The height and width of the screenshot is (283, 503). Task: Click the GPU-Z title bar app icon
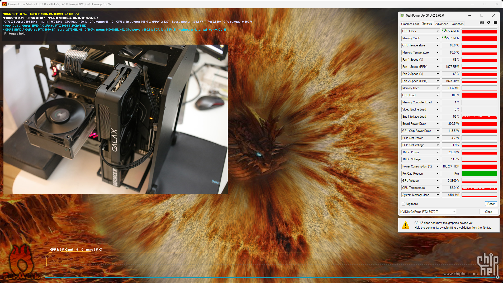pyautogui.click(x=402, y=16)
